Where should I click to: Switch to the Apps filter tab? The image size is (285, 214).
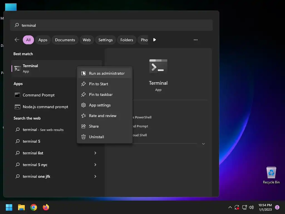point(43,40)
